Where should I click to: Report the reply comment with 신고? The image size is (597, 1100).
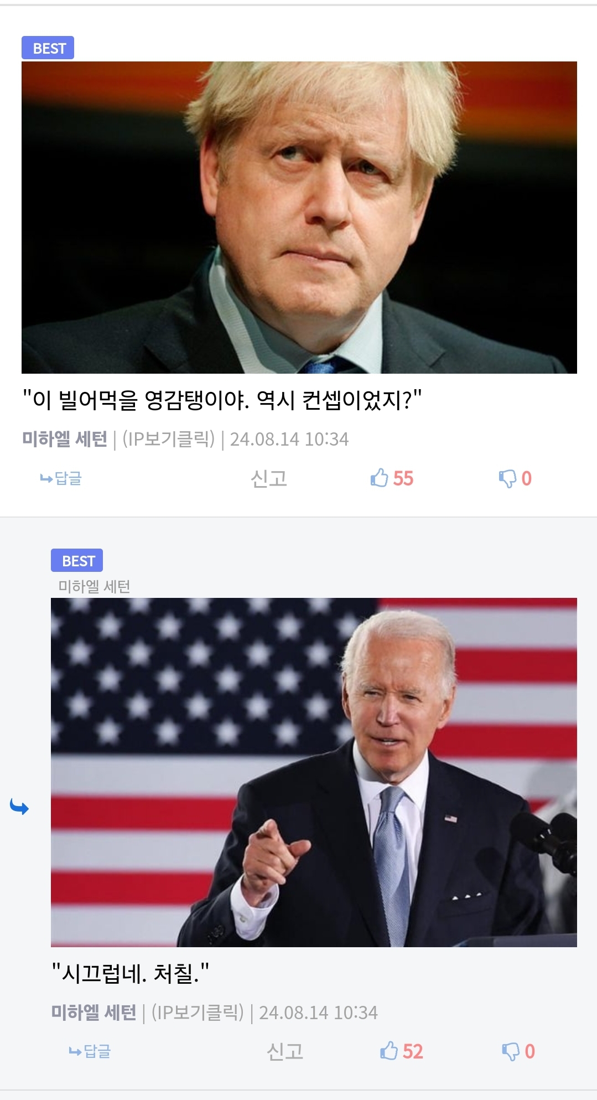click(x=285, y=1051)
